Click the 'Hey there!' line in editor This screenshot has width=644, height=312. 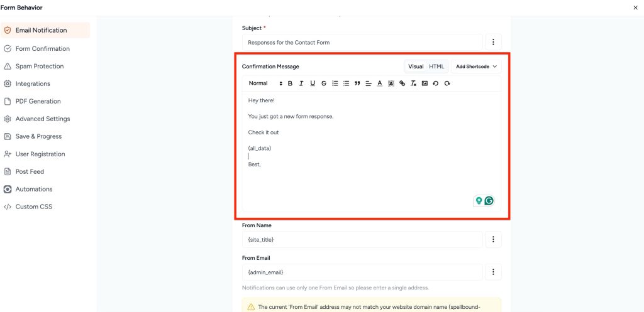pyautogui.click(x=261, y=100)
